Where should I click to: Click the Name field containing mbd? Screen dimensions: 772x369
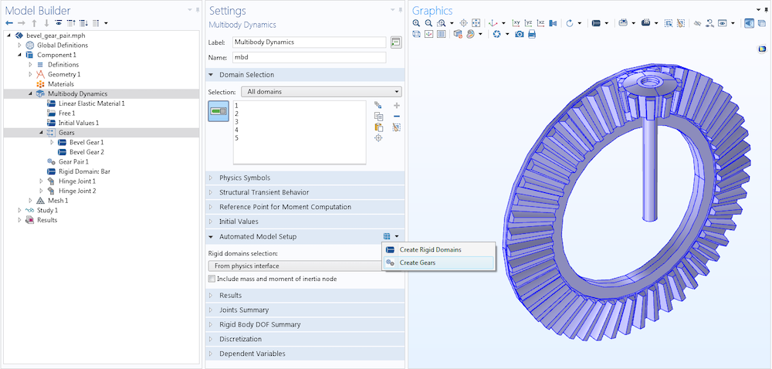tap(310, 58)
